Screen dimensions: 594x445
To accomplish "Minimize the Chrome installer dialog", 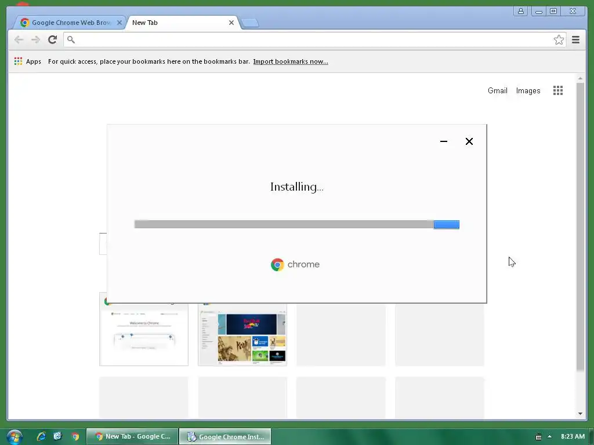I will pos(444,141).
